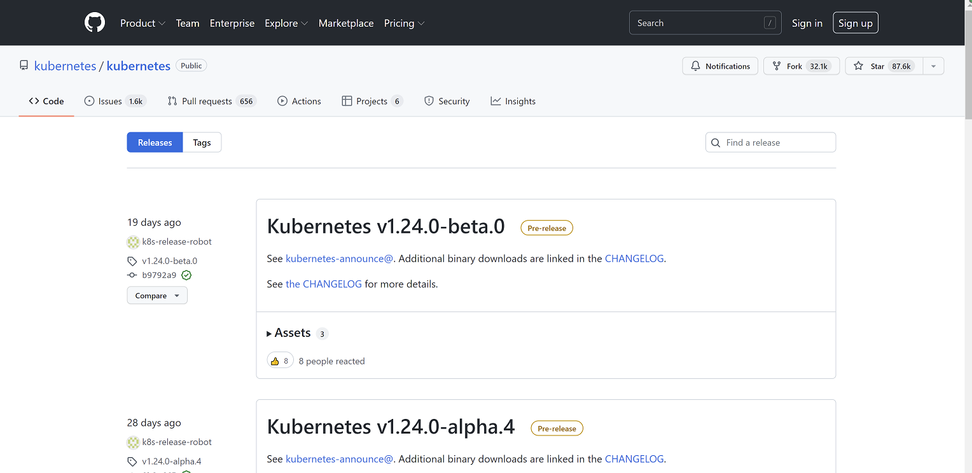Viewport: 972px width, 473px height.
Task: Open the star lists dropdown arrow
Action: pyautogui.click(x=933, y=66)
